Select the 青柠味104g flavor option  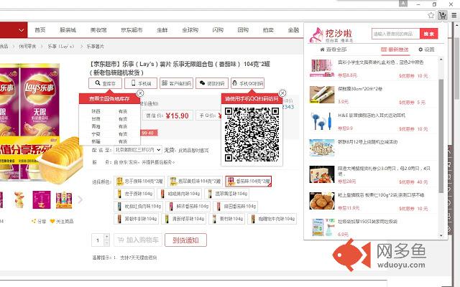pyautogui.click(x=227, y=219)
